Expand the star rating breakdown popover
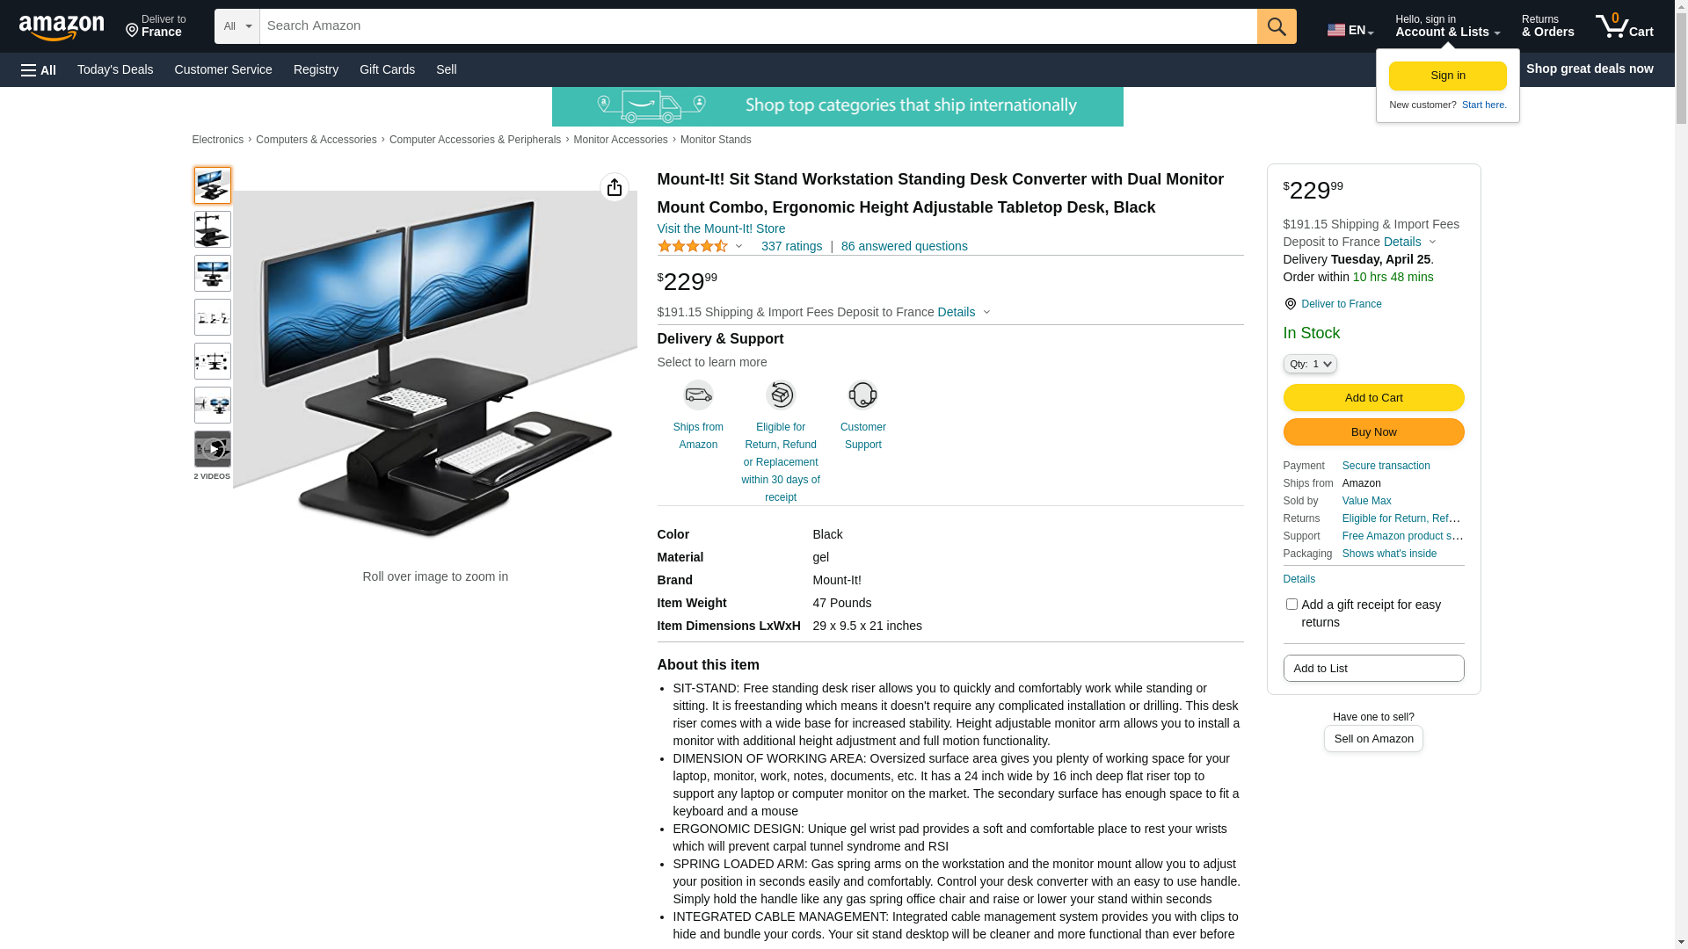This screenshot has height=949, width=1688. pyautogui.click(x=701, y=246)
